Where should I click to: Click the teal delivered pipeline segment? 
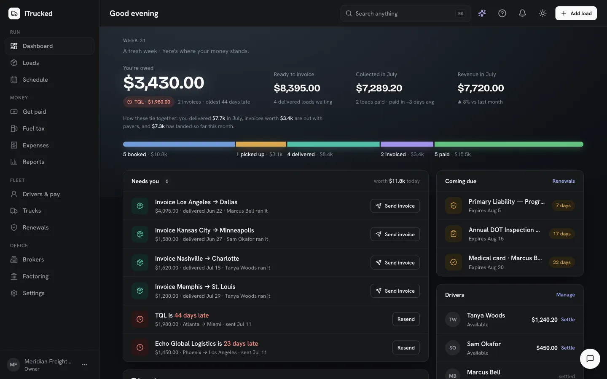tap(333, 144)
